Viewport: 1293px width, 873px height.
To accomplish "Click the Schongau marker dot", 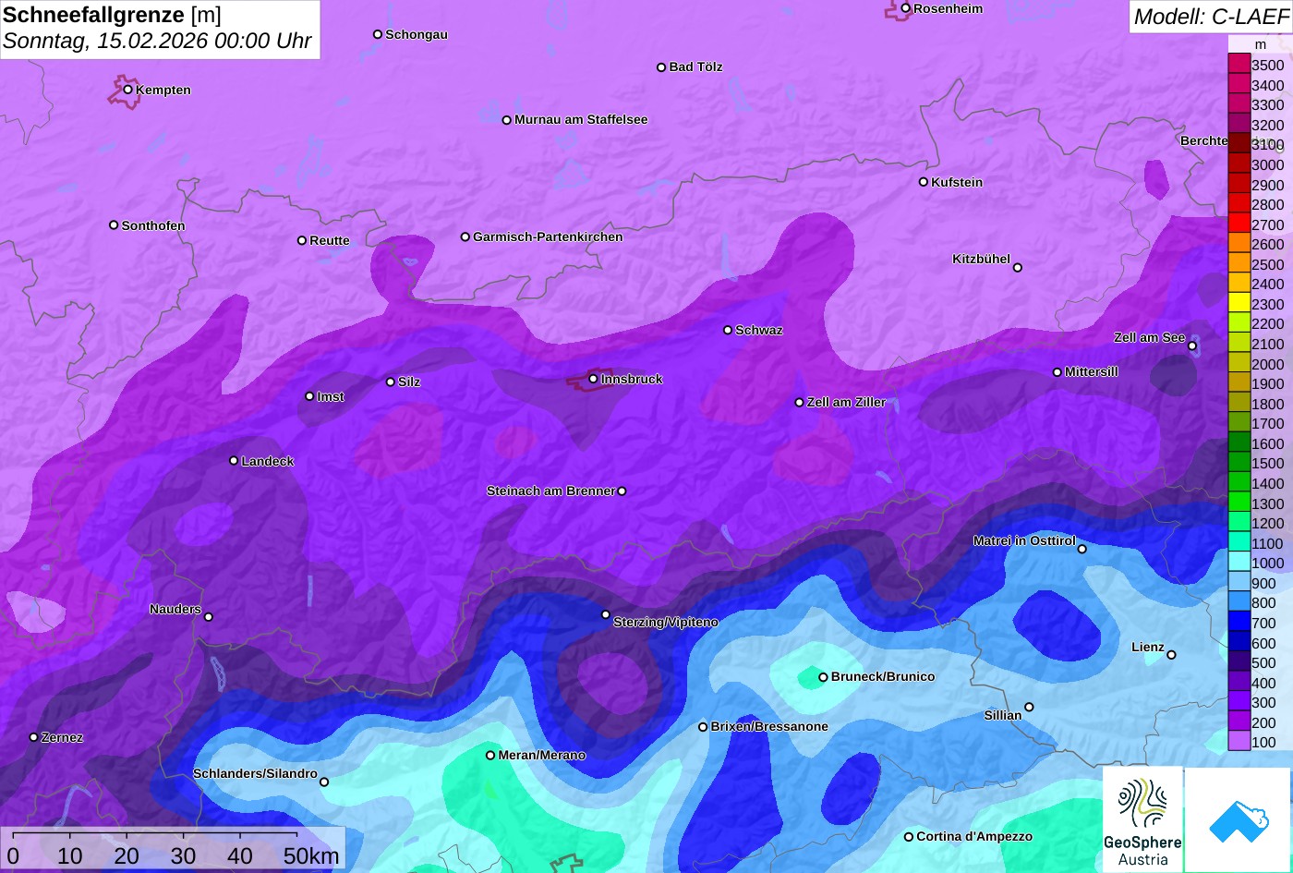I will (x=378, y=34).
